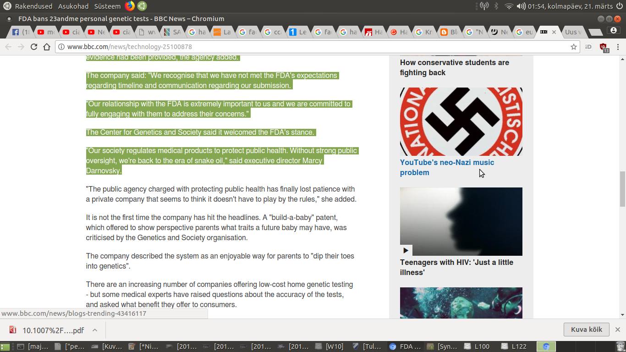Switch to the '[Kuv...' taskbar window
This screenshot has width=626, height=352.
pyautogui.click(x=108, y=347)
